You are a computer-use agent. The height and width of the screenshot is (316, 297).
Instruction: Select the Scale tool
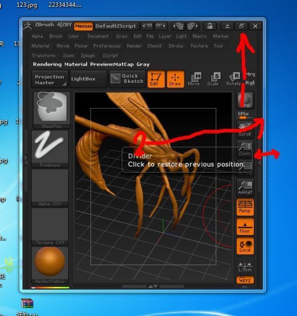click(x=213, y=79)
